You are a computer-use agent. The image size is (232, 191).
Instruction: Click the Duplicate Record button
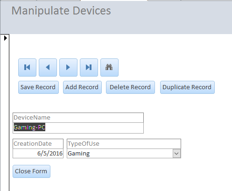tap(187, 87)
